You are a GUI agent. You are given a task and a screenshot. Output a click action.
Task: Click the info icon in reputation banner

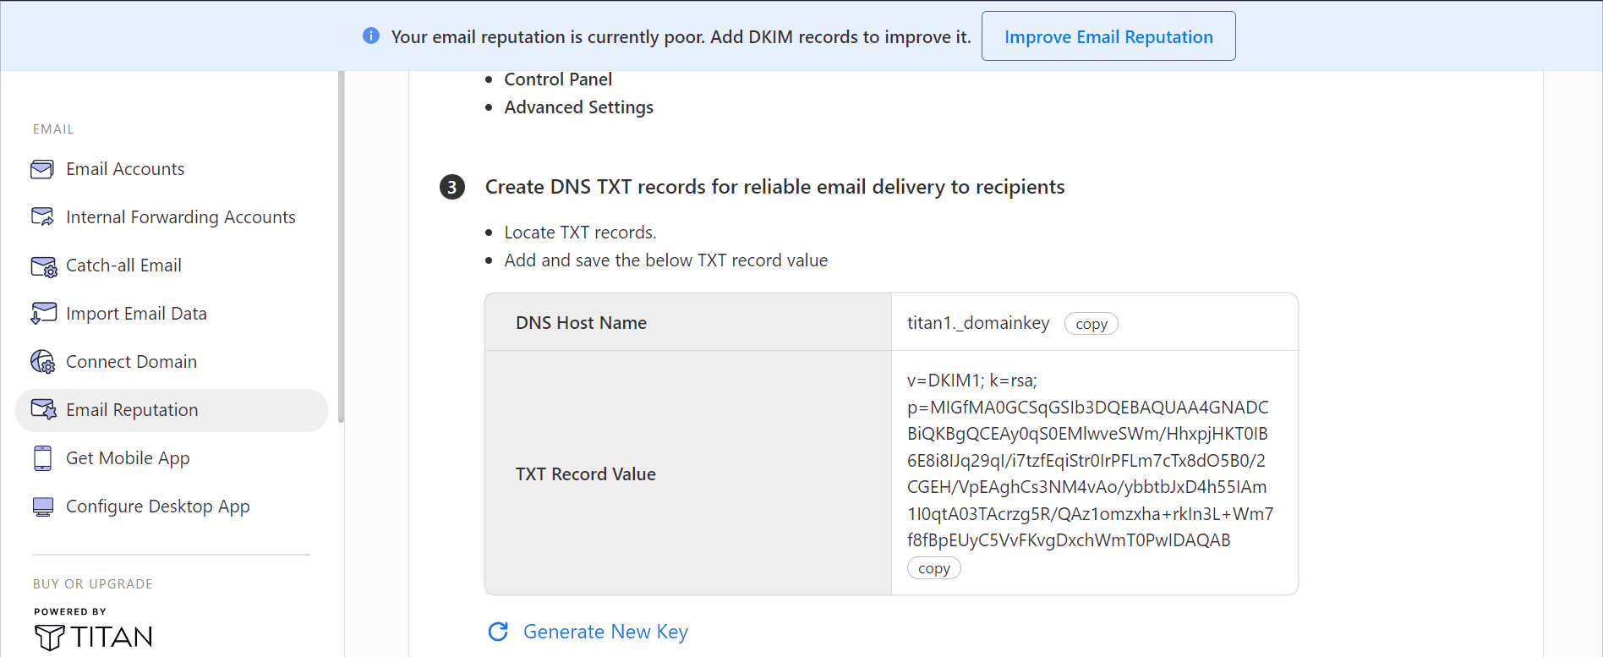tap(371, 36)
